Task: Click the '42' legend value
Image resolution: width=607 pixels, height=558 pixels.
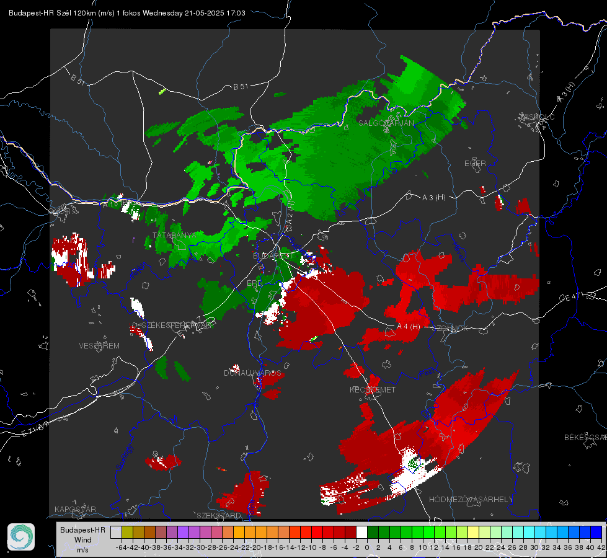Action: (601, 547)
